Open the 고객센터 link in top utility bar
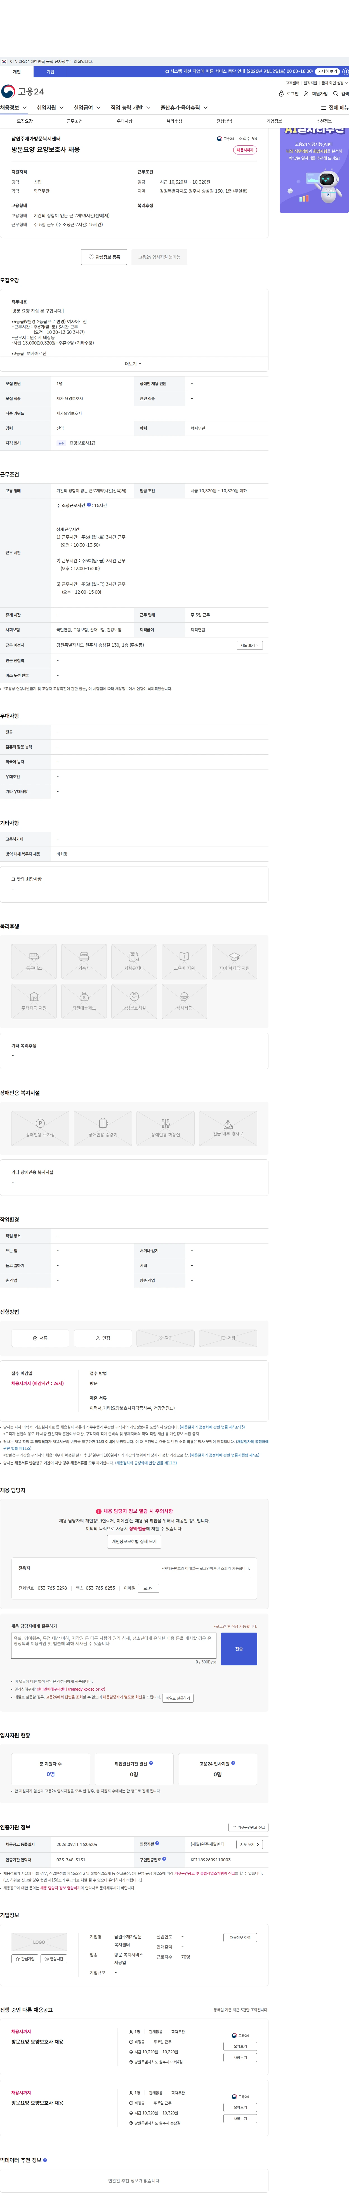Viewport: 349px width, 2205px height. 293,83
